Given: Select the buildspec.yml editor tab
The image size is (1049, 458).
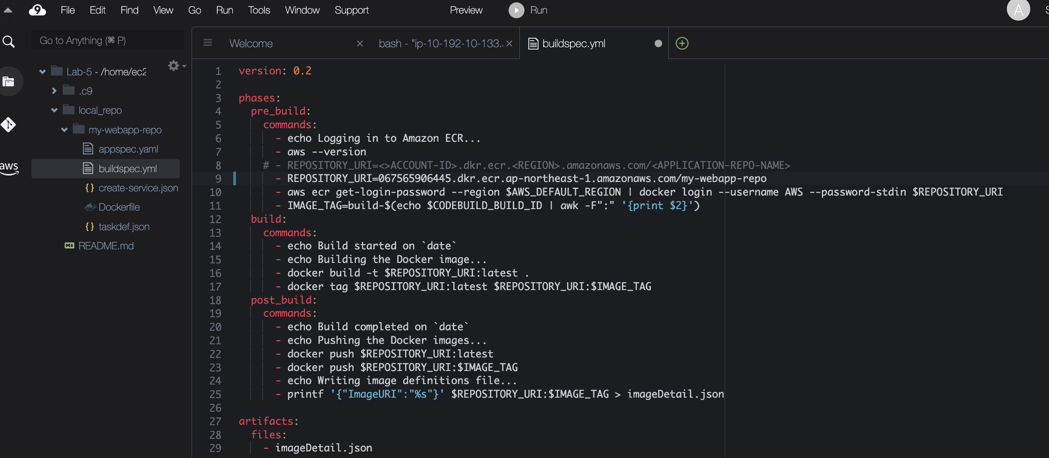Looking at the screenshot, I should (574, 44).
